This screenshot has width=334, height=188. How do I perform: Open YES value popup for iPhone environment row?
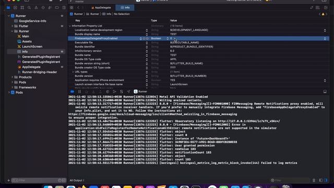325,80
